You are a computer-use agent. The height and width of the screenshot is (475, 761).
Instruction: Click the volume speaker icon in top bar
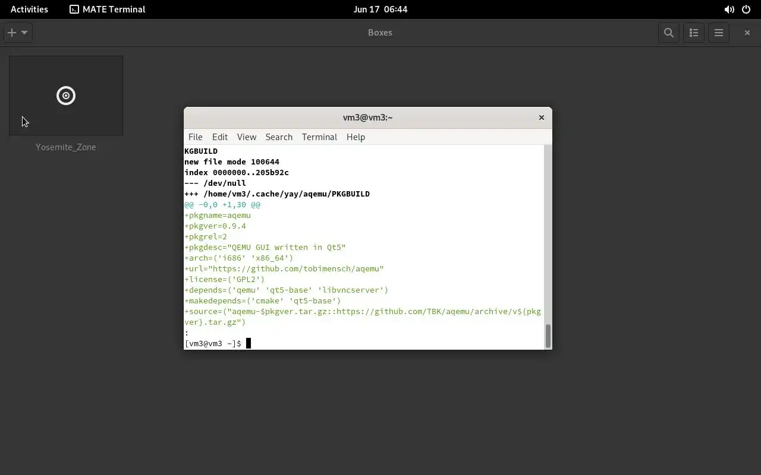click(x=729, y=9)
